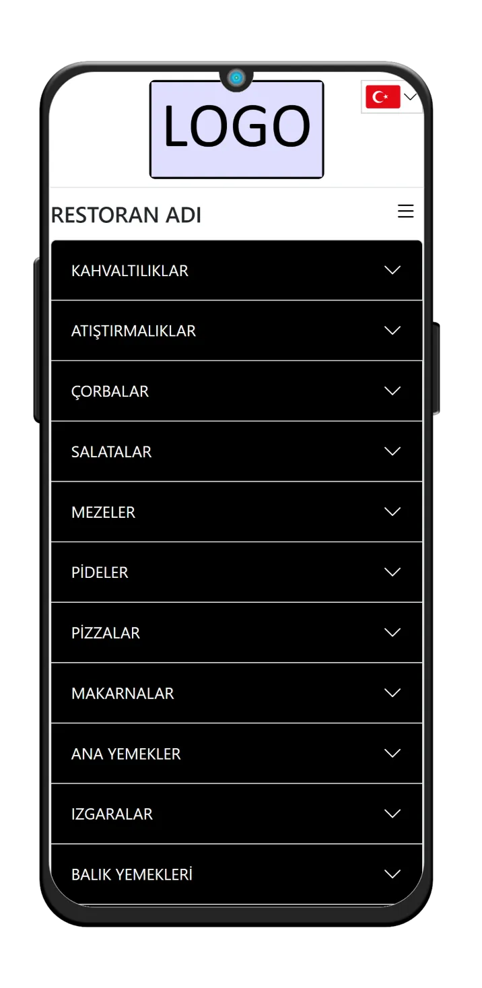Click the chevron next to KAHVALTILIKLAR
The width and height of the screenshot is (482, 988).
[392, 270]
